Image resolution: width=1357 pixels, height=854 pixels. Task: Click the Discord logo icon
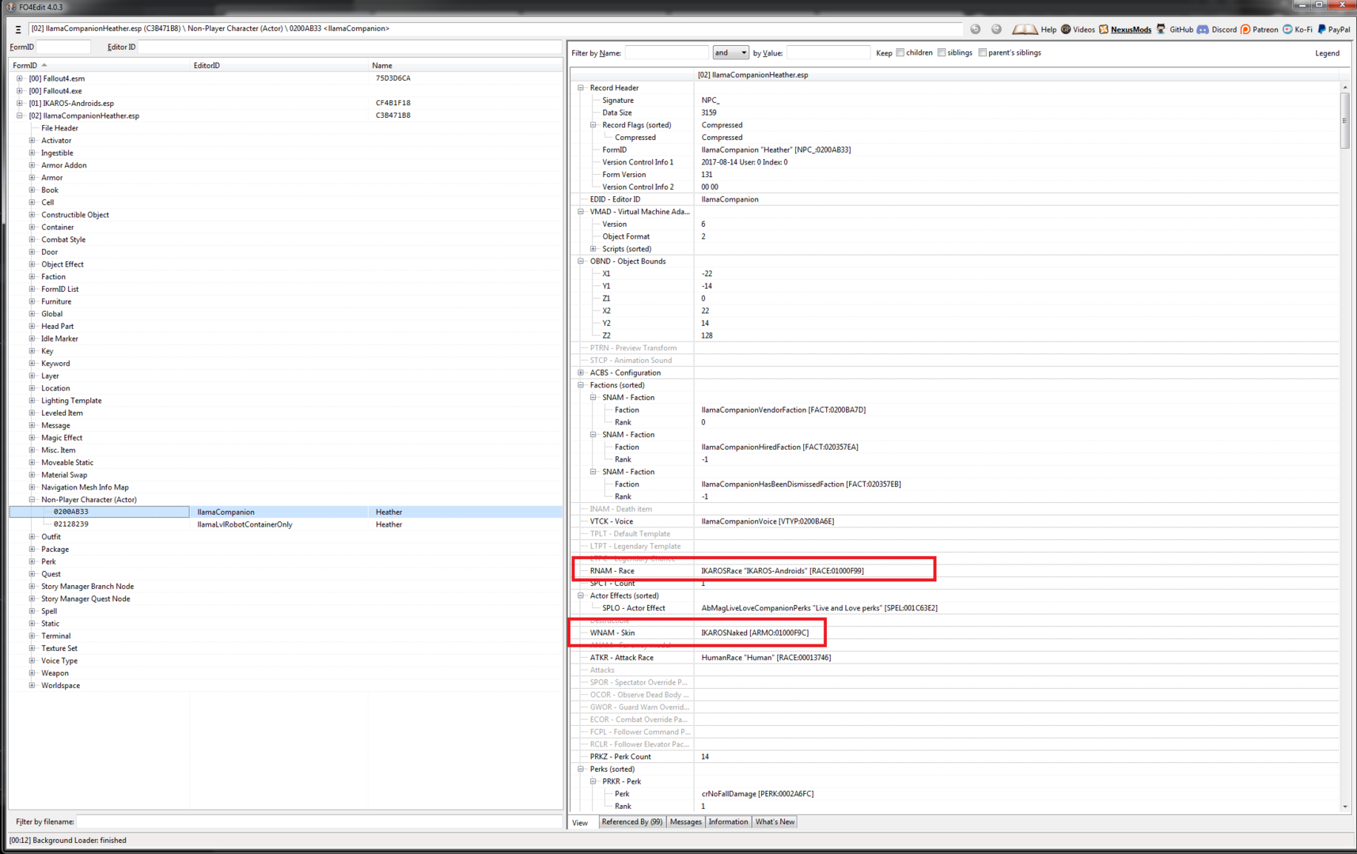point(1203,29)
